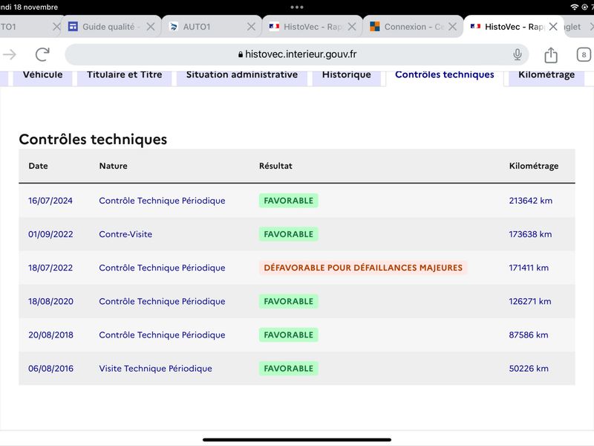
Task: Click the Contrôles techniques page heading
Action: click(x=93, y=139)
